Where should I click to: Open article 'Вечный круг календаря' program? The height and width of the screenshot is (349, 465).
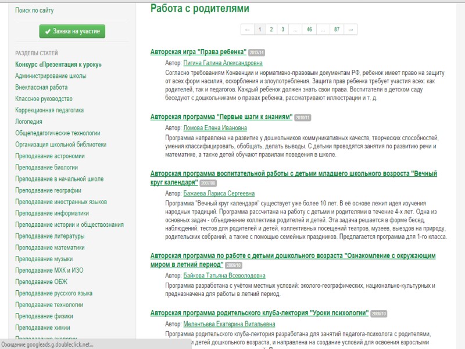[294, 178]
